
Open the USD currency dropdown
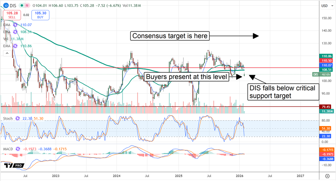click(x=327, y=6)
